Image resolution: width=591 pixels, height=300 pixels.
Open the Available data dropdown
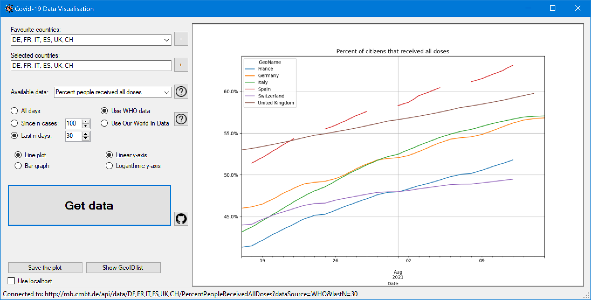(x=166, y=92)
